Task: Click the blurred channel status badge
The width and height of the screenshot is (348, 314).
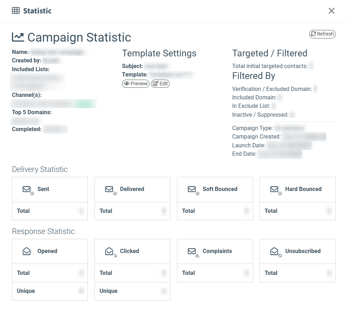Action: 85,104
